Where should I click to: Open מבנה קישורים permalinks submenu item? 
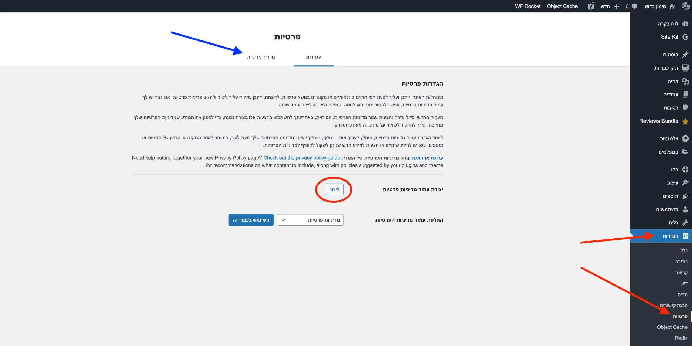click(674, 305)
